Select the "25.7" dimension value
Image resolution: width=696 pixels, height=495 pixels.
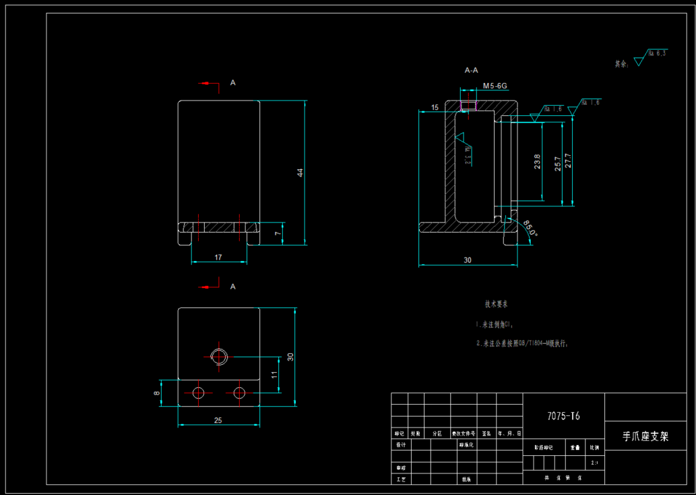click(x=558, y=163)
